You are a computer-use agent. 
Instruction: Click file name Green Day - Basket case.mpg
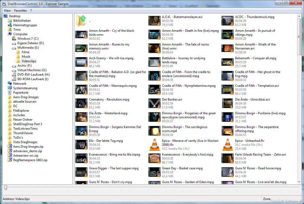(182, 168)
